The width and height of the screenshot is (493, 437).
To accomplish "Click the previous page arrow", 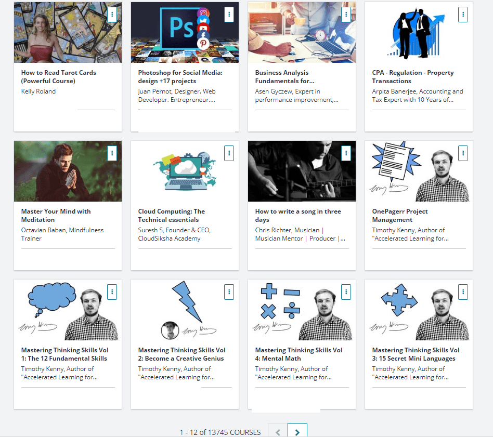I will tap(278, 431).
